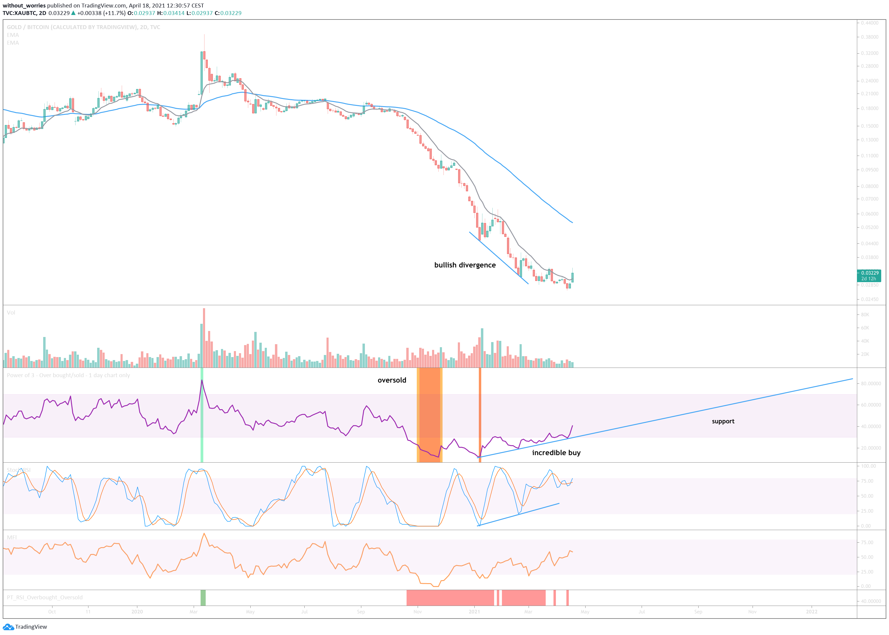Click the 0.44000 price axis label

click(x=870, y=23)
